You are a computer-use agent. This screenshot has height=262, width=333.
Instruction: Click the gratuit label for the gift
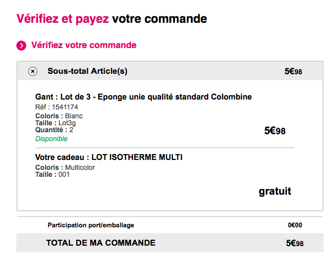tap(275, 191)
